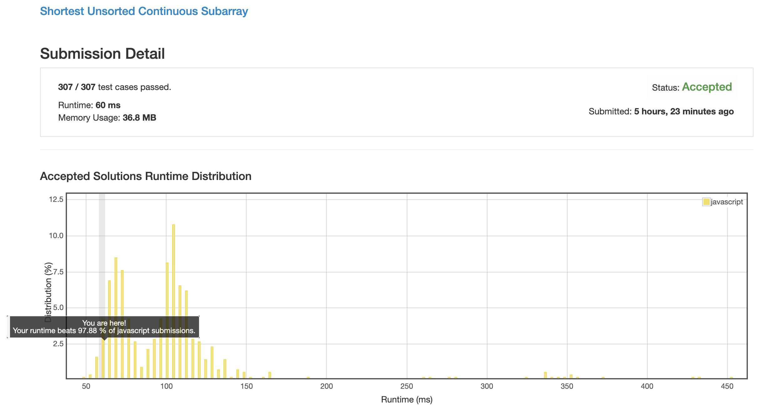Click the yellow javascript legend swatch

[706, 202]
